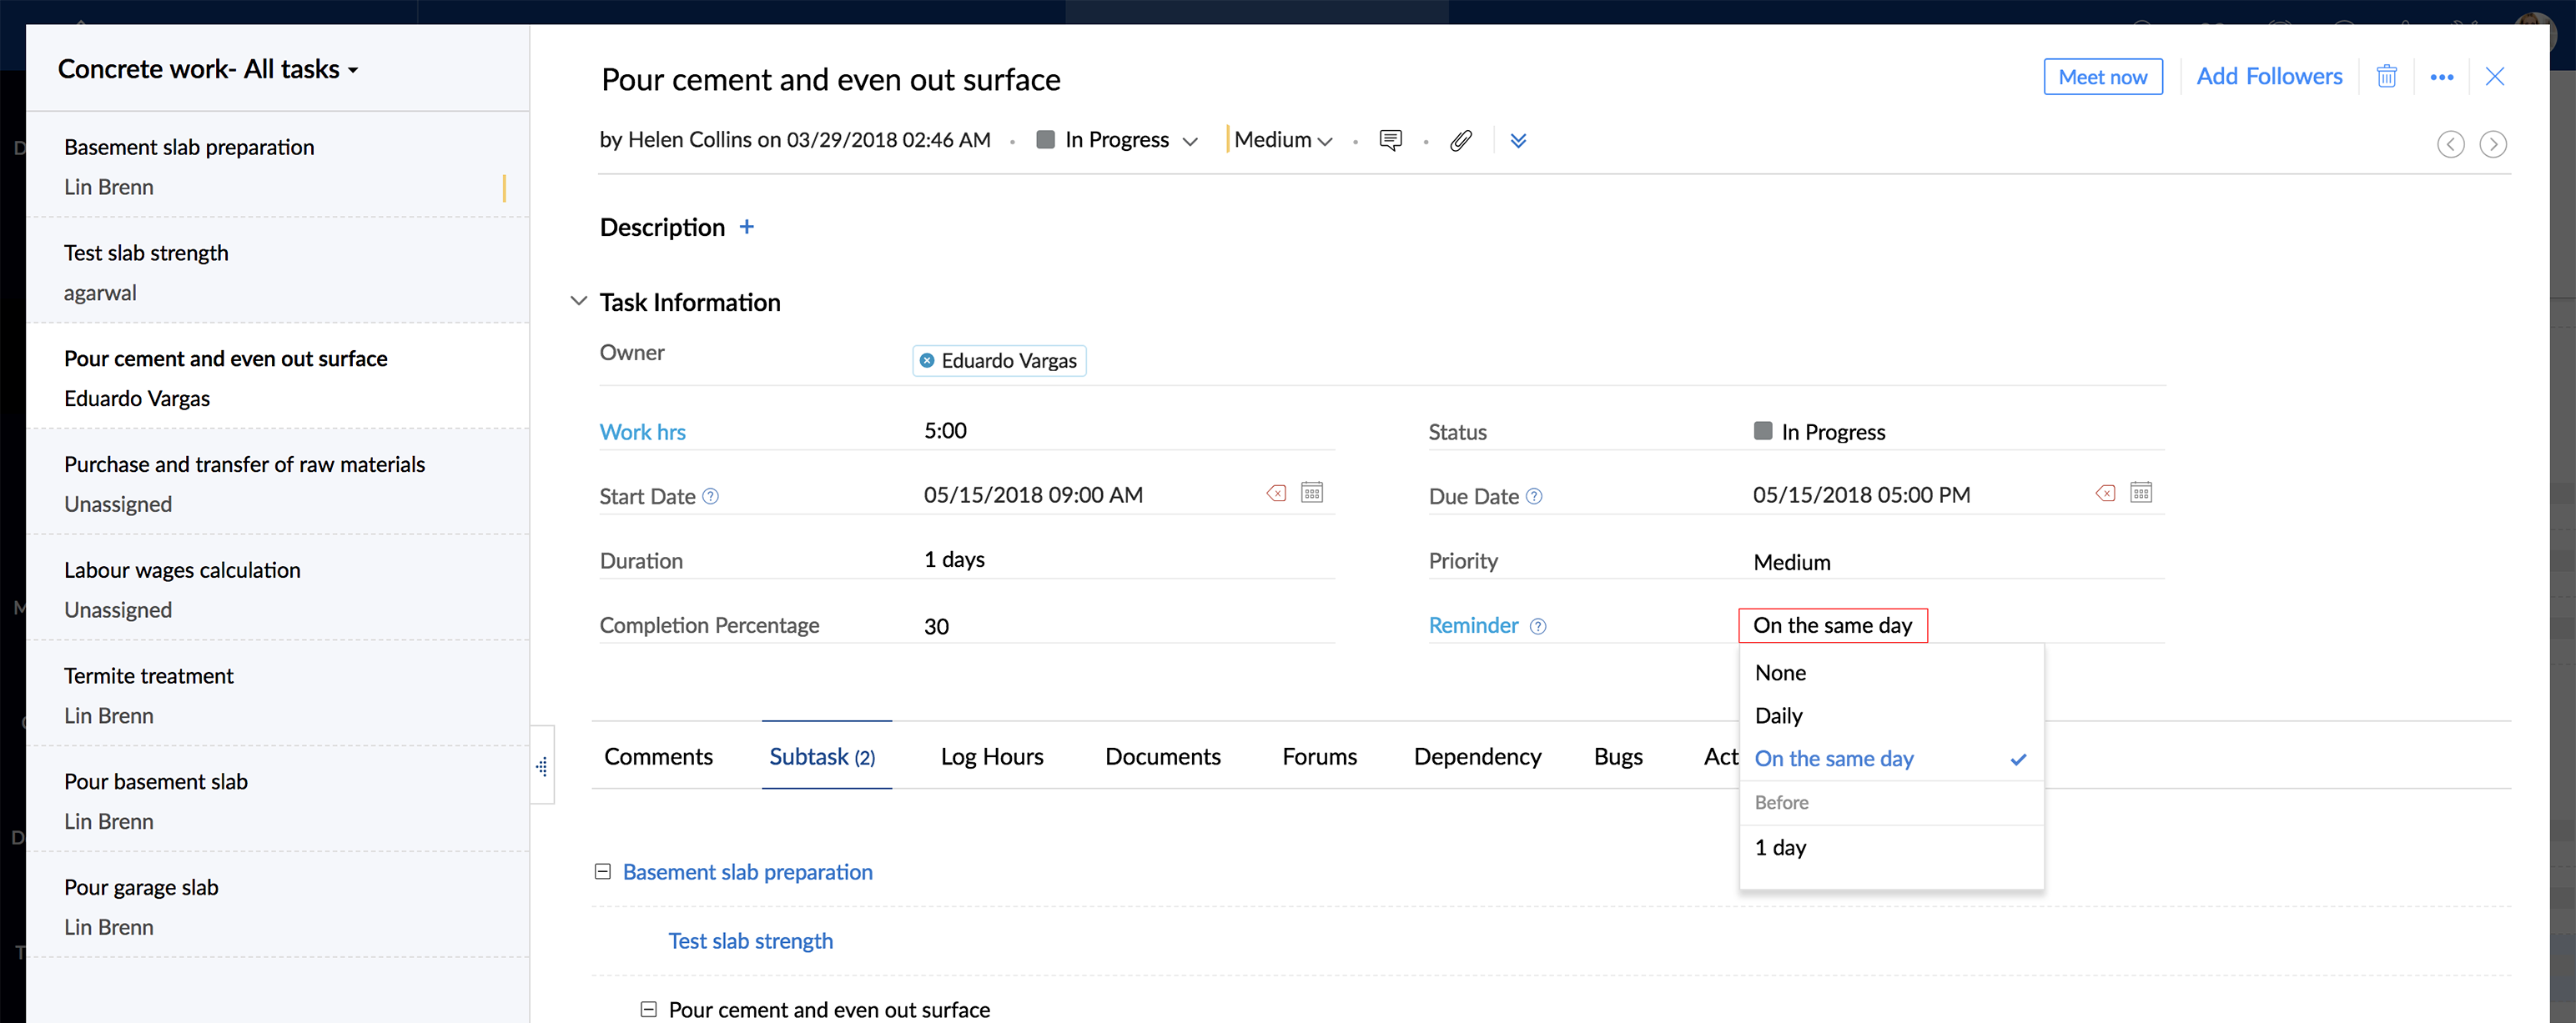2576x1023 pixels.
Task: Clear the Due Date value
Action: 2105,494
